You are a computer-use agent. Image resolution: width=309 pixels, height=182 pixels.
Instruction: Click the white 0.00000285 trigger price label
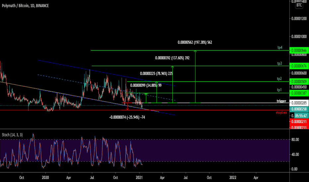click(299, 103)
